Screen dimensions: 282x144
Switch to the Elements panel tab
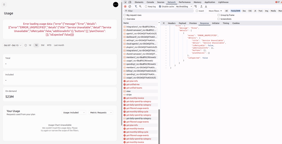coord(139,2)
